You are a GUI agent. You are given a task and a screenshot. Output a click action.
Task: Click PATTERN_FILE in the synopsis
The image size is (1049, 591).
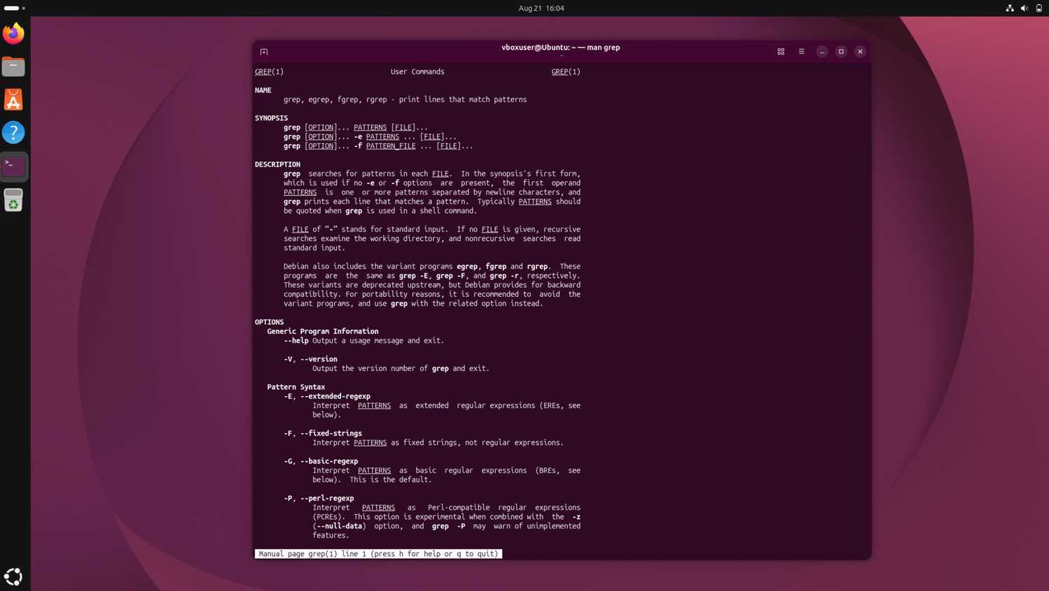[x=391, y=146]
